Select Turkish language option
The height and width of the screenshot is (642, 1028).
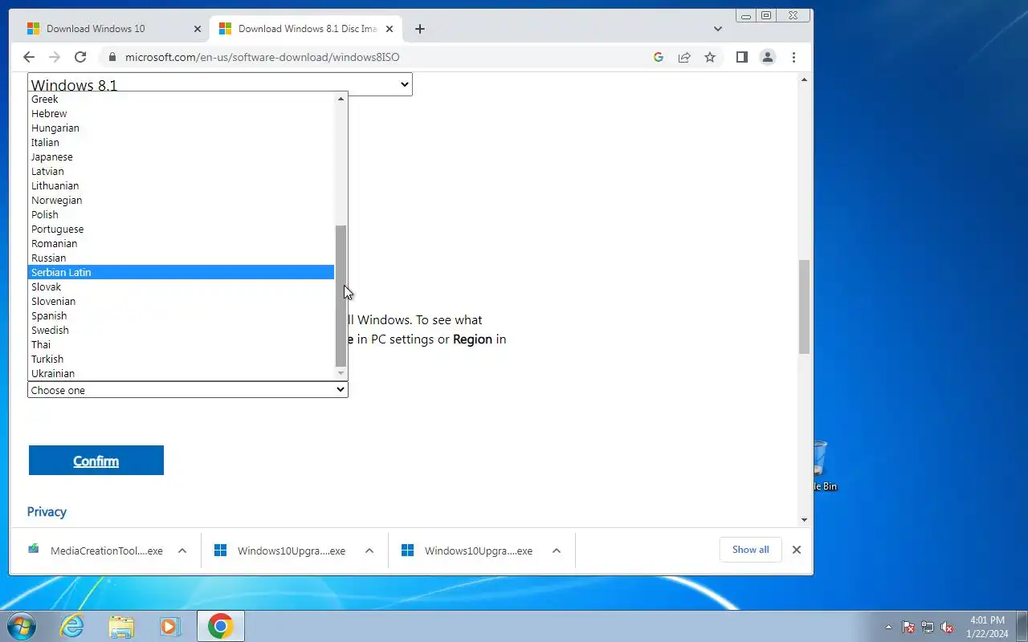[x=181, y=360]
